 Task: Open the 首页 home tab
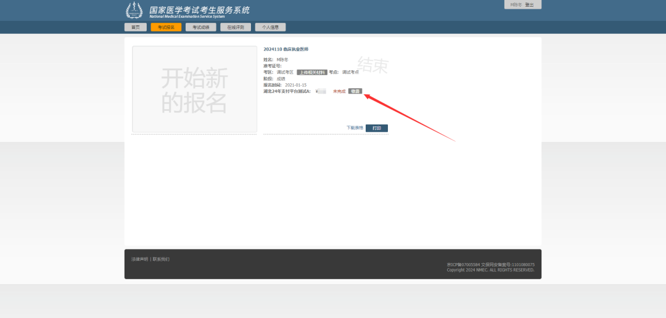coord(136,27)
